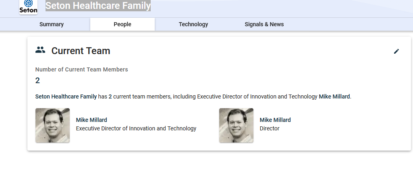Image resolution: width=413 pixels, height=176 pixels.
Task: Click the people group icon beside Current Team
Action: point(40,50)
